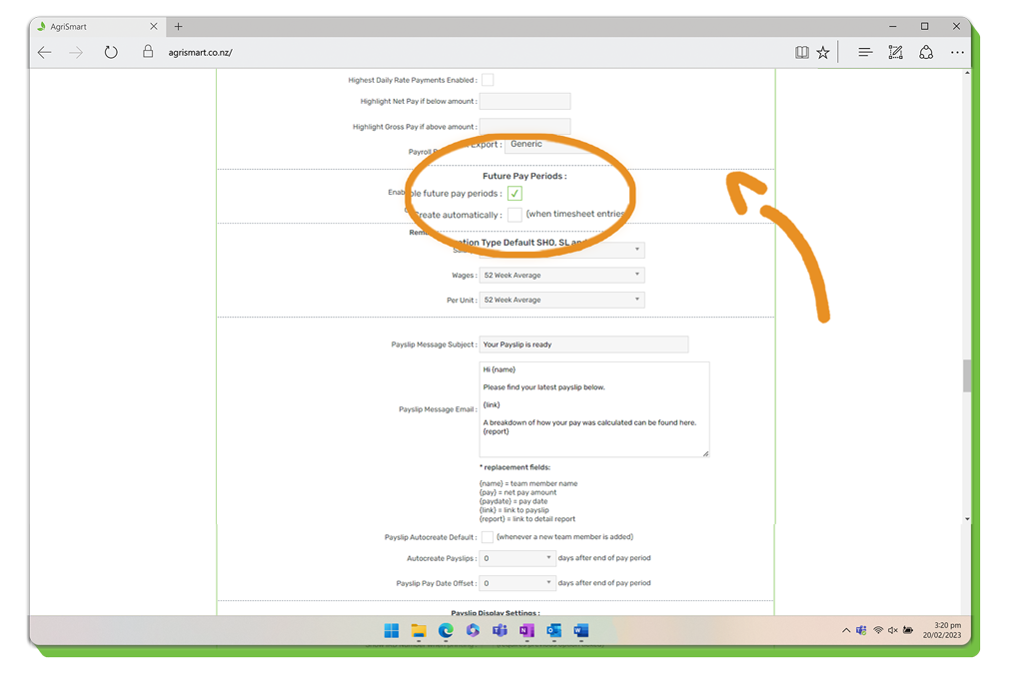
Task: Open the reading view book icon
Action: click(801, 53)
